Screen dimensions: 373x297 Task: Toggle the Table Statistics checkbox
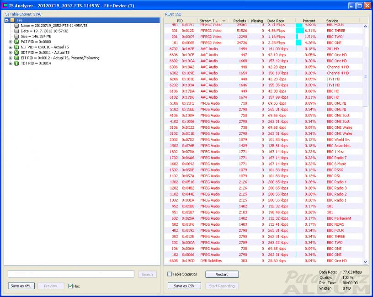[170, 274]
